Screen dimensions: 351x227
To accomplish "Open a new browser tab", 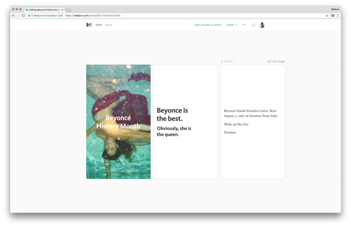I will point(68,10).
